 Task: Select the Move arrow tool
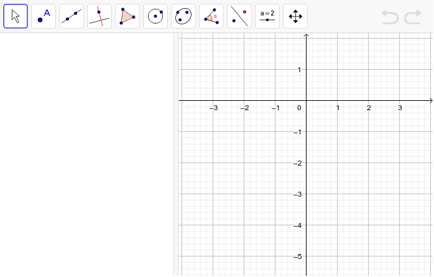pos(16,16)
